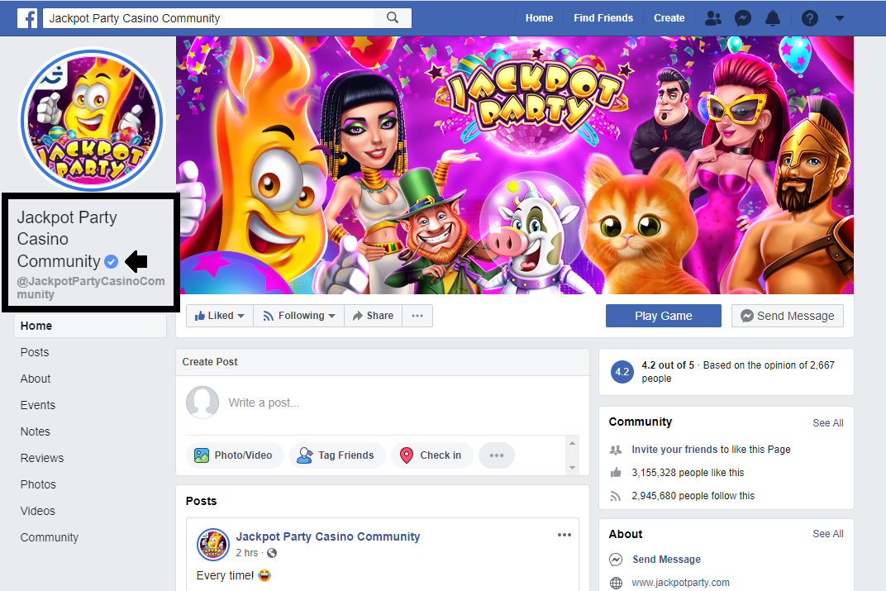Image resolution: width=886 pixels, height=591 pixels.
Task: Click the Facebook logo icon
Action: point(27,17)
